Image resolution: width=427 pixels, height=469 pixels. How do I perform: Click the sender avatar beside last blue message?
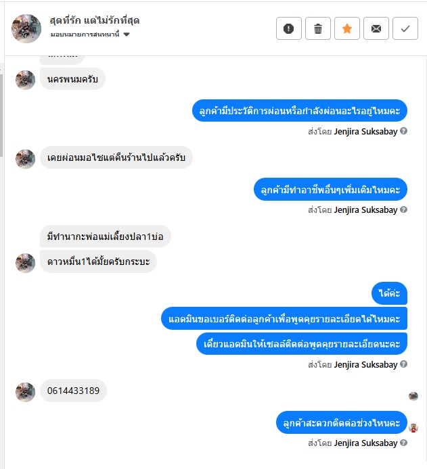tap(413, 428)
